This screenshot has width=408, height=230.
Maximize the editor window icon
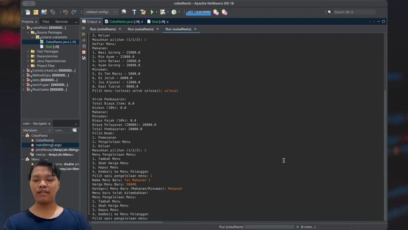point(384,22)
